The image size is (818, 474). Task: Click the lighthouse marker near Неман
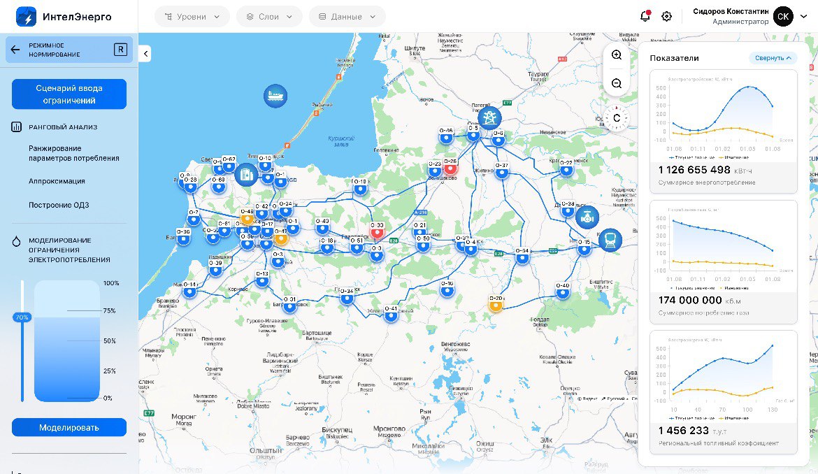click(489, 118)
